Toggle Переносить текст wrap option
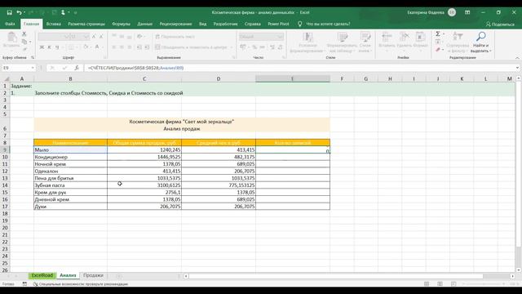The image size is (522, 294). tap(175, 37)
